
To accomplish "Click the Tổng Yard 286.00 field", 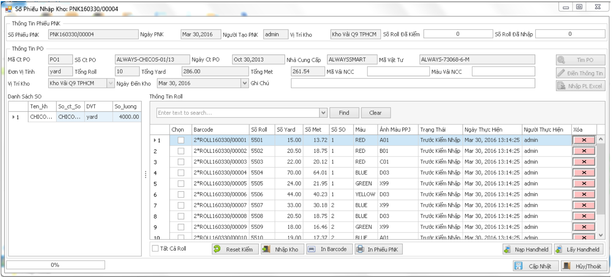I will [215, 71].
